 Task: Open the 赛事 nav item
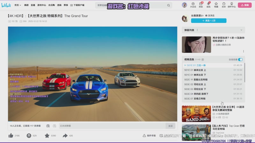point(66,5)
